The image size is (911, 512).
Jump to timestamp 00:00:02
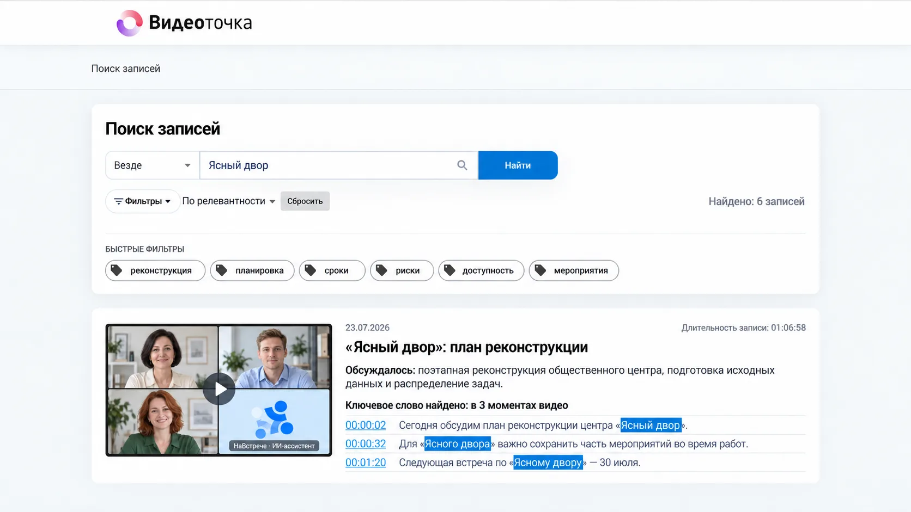pyautogui.click(x=366, y=425)
